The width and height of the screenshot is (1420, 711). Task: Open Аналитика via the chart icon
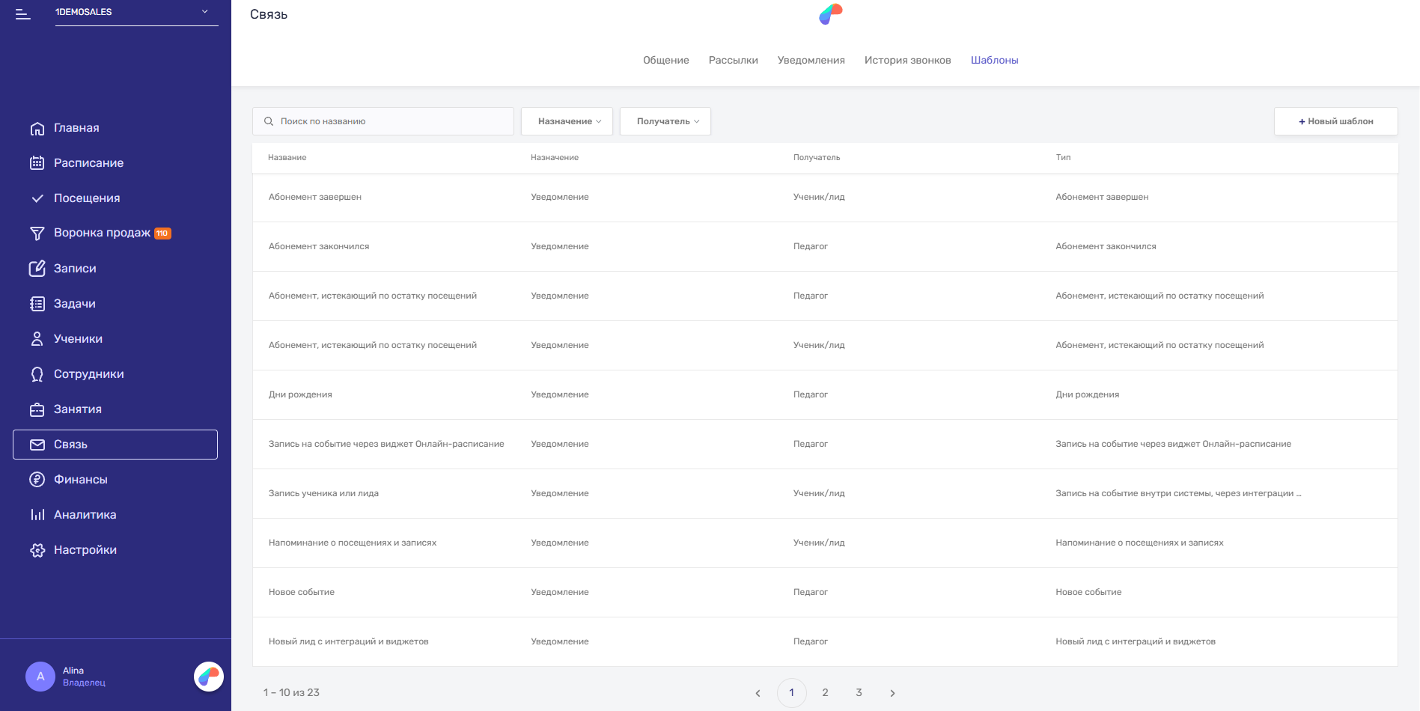pyautogui.click(x=37, y=515)
